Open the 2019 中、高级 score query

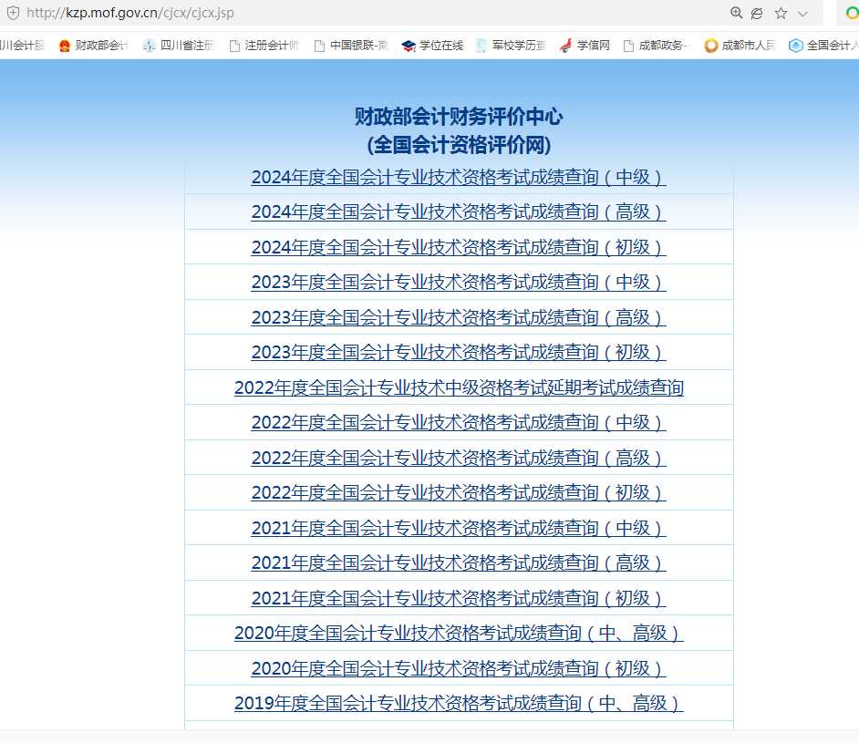[x=459, y=703]
